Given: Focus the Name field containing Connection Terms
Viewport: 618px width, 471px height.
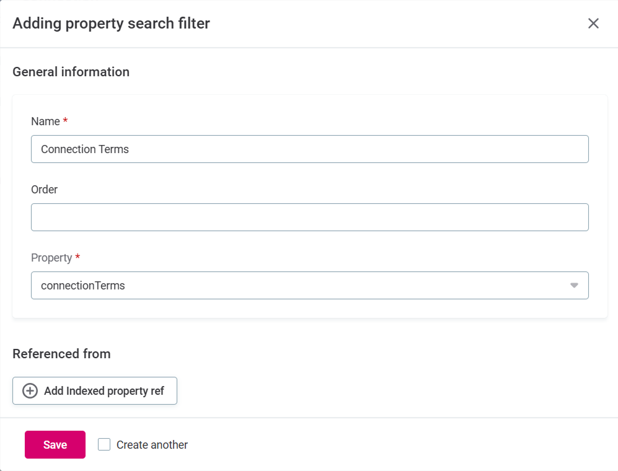Looking at the screenshot, I should pyautogui.click(x=309, y=149).
